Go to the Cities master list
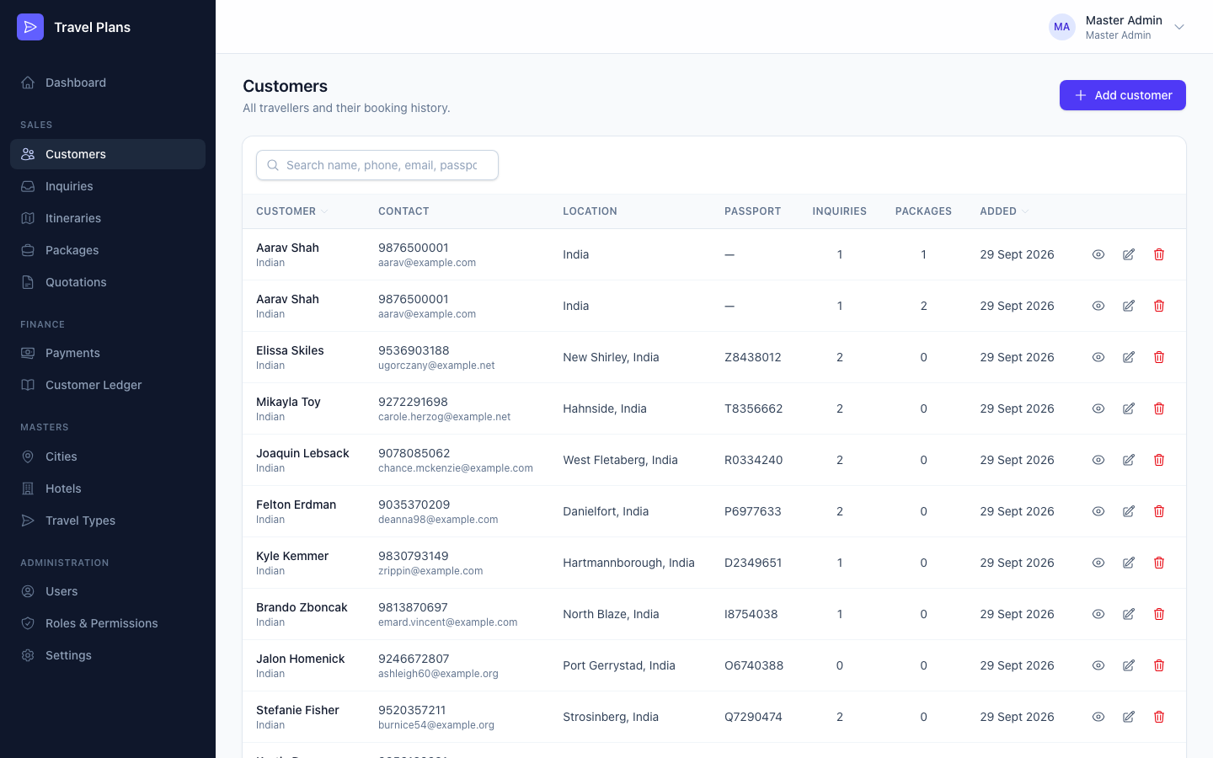The image size is (1213, 758). tap(108, 456)
